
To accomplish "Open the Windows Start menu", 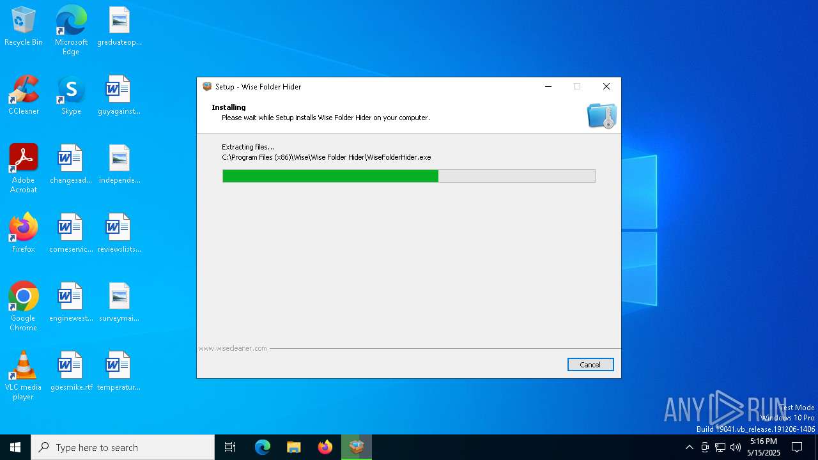I will 15,447.
